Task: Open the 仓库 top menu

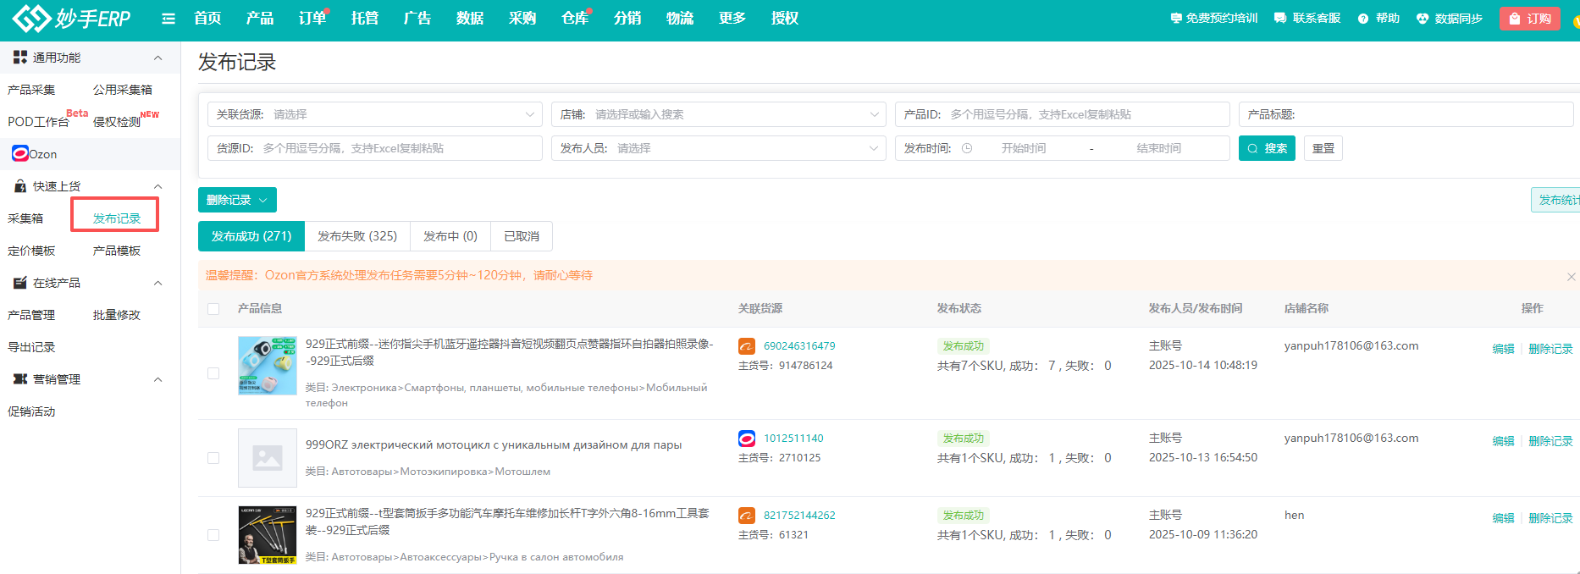Action: pos(574,19)
